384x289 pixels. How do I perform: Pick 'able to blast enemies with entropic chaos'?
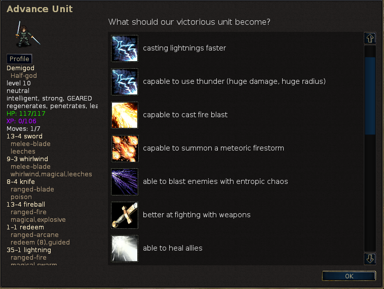215,181
